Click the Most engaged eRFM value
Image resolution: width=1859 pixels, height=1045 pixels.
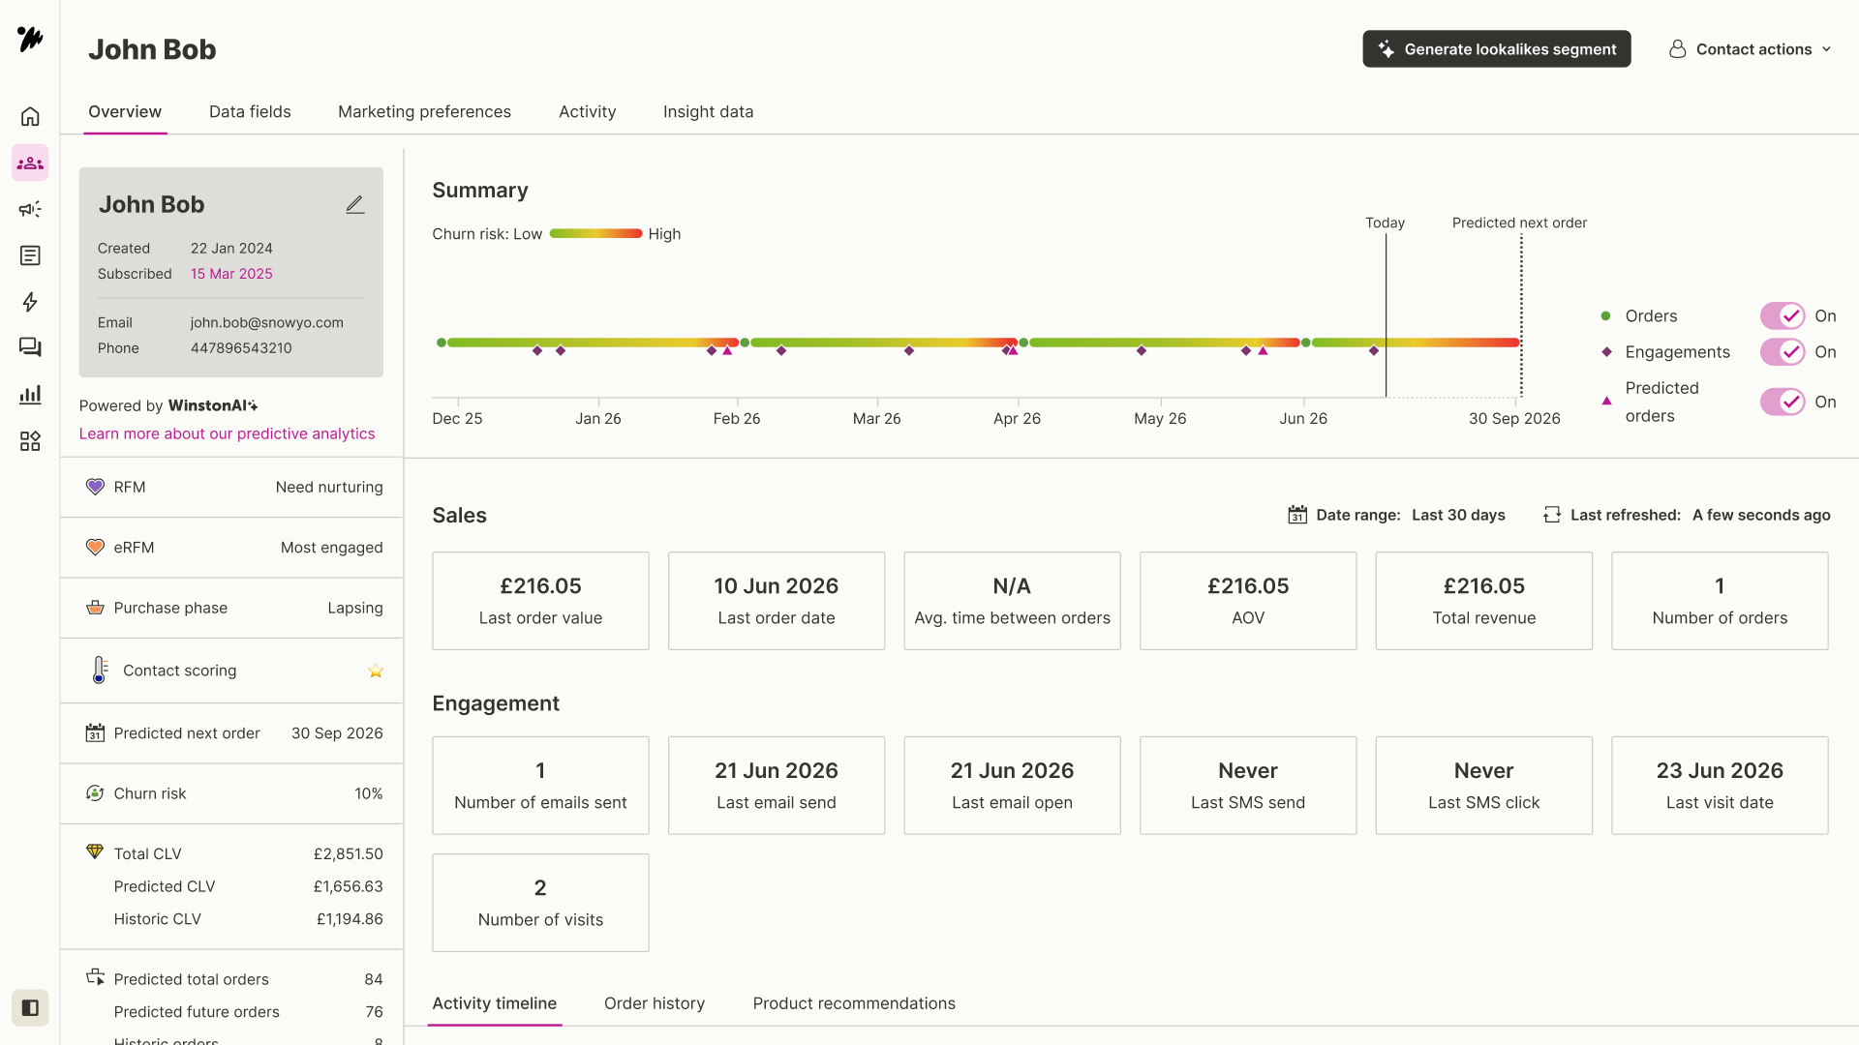click(x=332, y=548)
